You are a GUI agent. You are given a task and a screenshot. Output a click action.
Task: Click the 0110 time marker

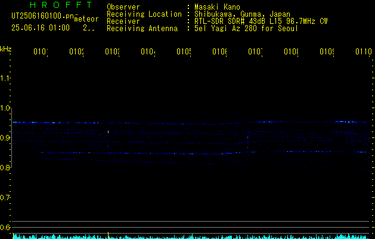point(364,52)
